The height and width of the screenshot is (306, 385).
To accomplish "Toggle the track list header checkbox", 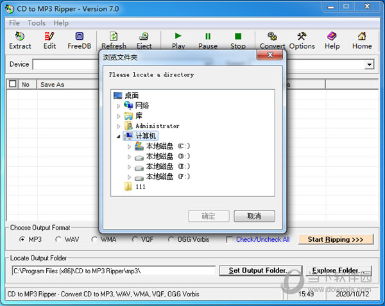I will pyautogui.click(x=13, y=83).
